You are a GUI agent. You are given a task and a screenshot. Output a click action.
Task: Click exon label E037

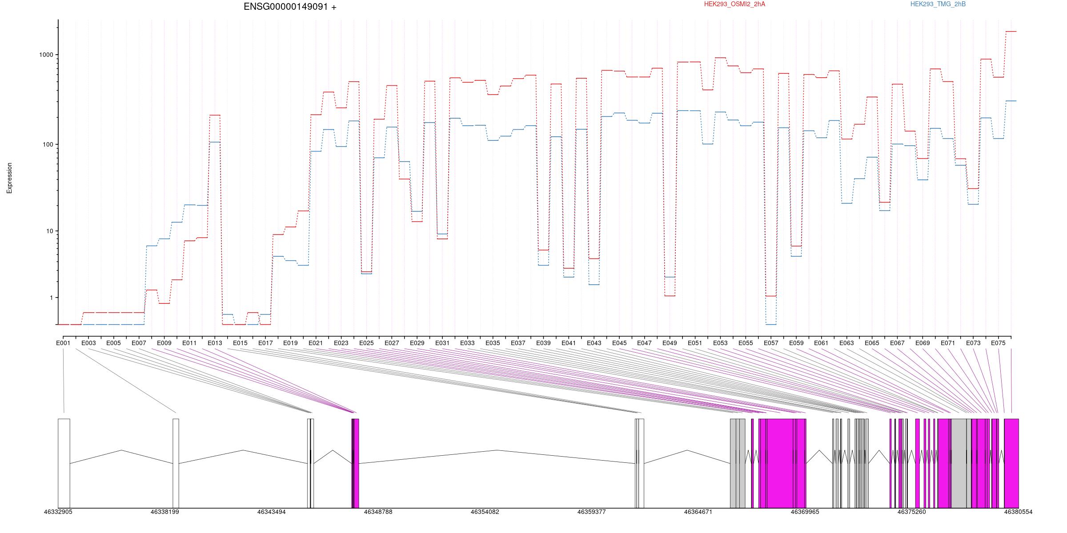point(518,343)
